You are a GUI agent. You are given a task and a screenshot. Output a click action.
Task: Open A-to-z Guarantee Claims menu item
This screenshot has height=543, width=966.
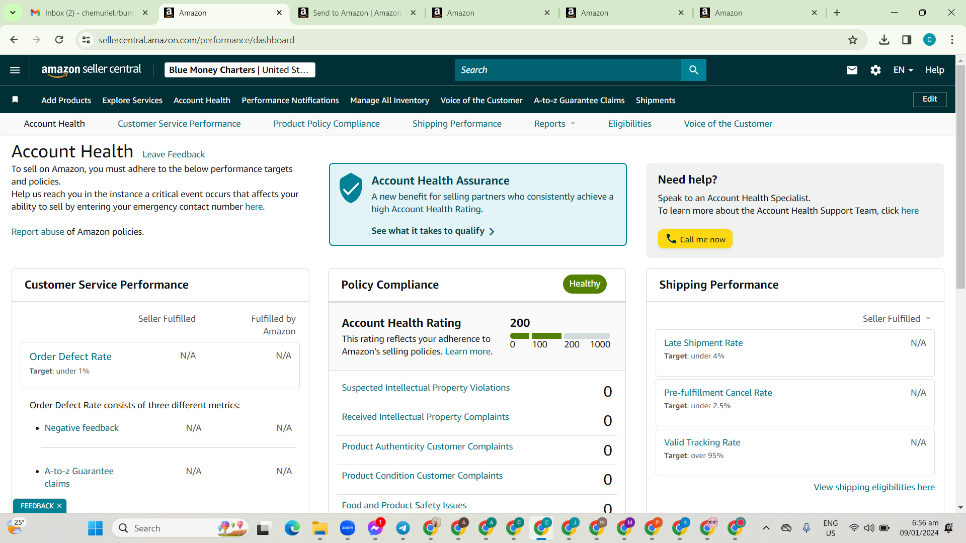point(579,100)
